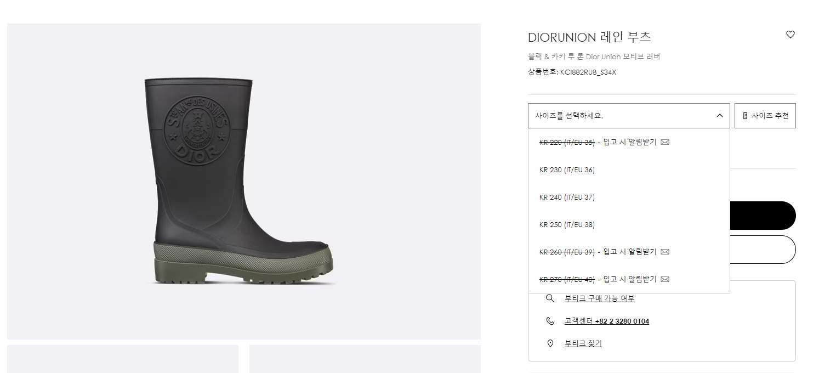Click the phone icon for customer center
819x373 pixels.
pyautogui.click(x=550, y=321)
